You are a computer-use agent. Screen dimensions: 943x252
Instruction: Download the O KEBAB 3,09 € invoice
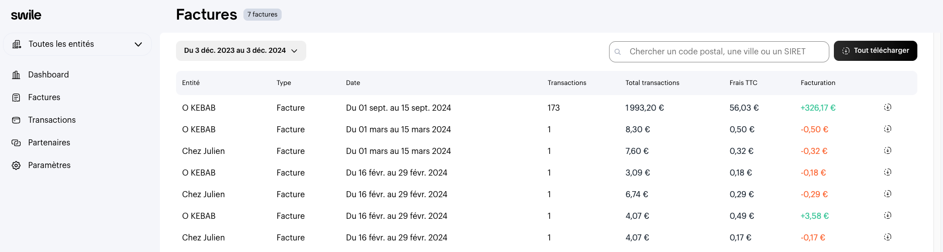888,173
